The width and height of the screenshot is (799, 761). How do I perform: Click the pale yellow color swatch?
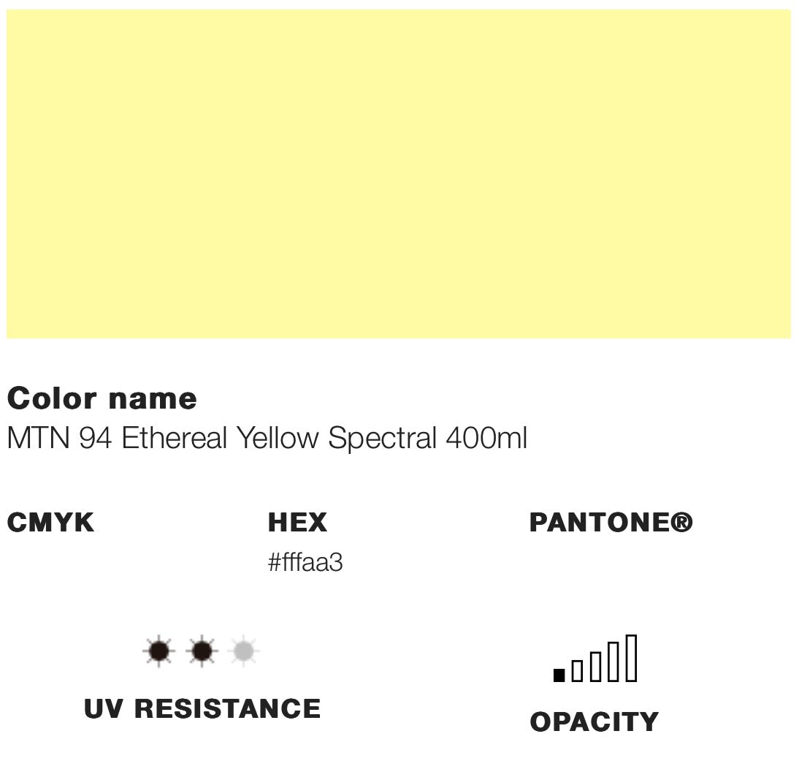coord(399,174)
